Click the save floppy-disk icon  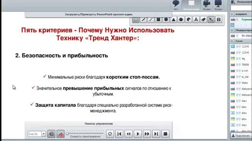coord(219,20)
